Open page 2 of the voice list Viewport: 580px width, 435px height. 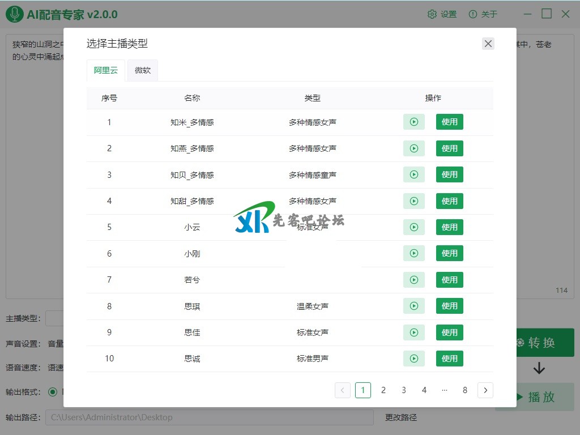coord(383,390)
